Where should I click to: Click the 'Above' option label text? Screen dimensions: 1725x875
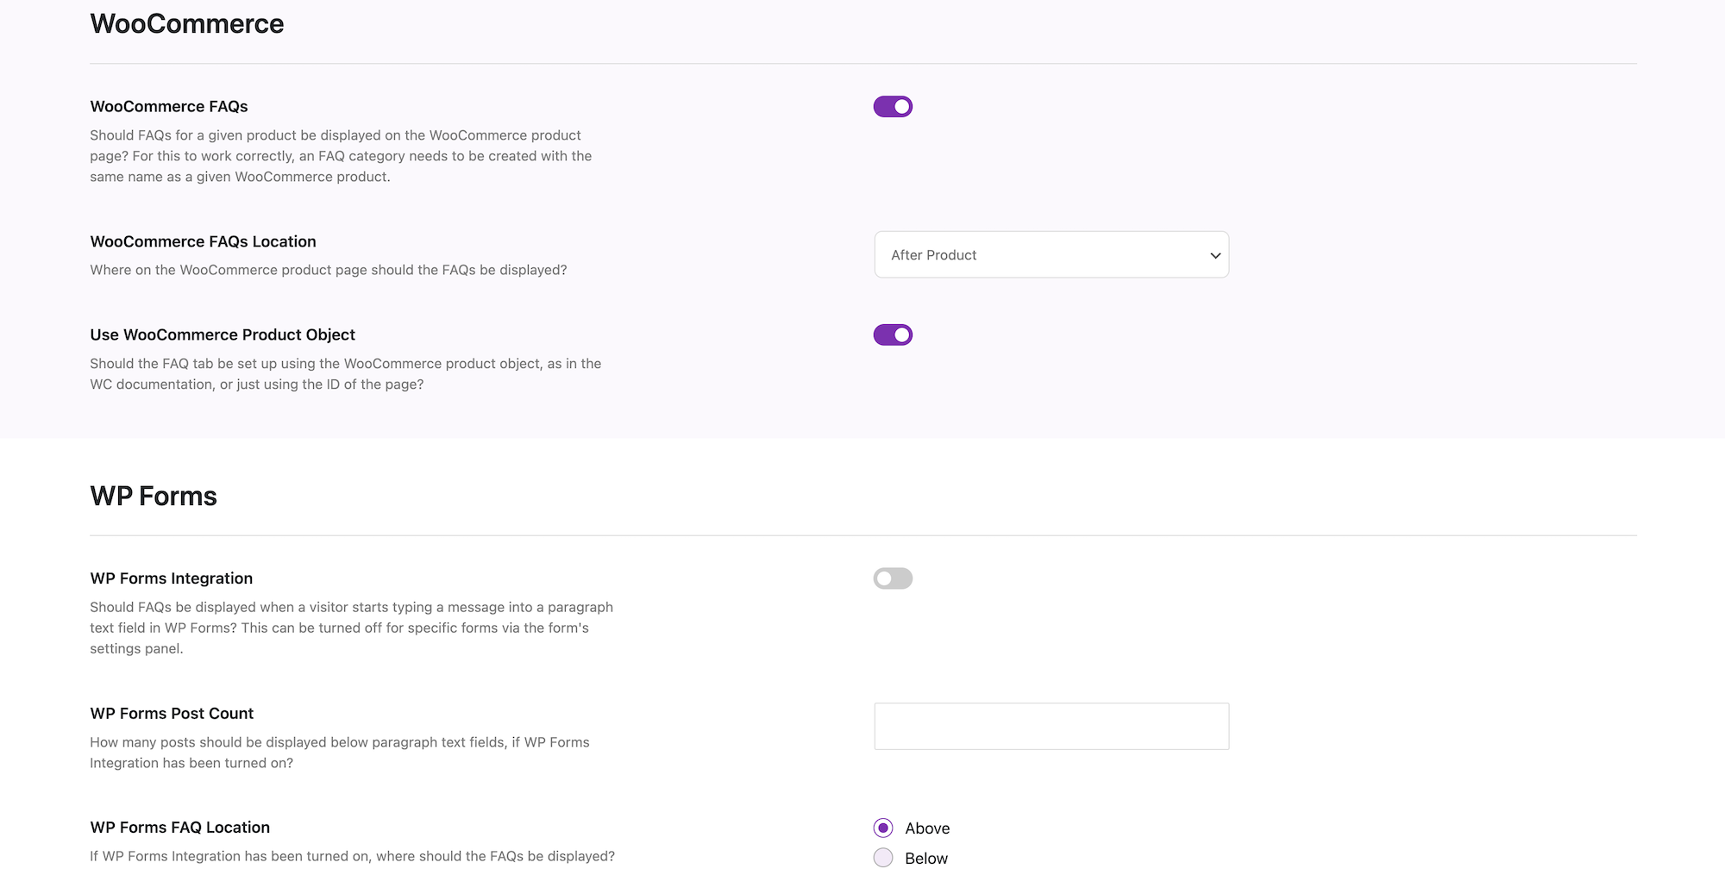(x=927, y=828)
